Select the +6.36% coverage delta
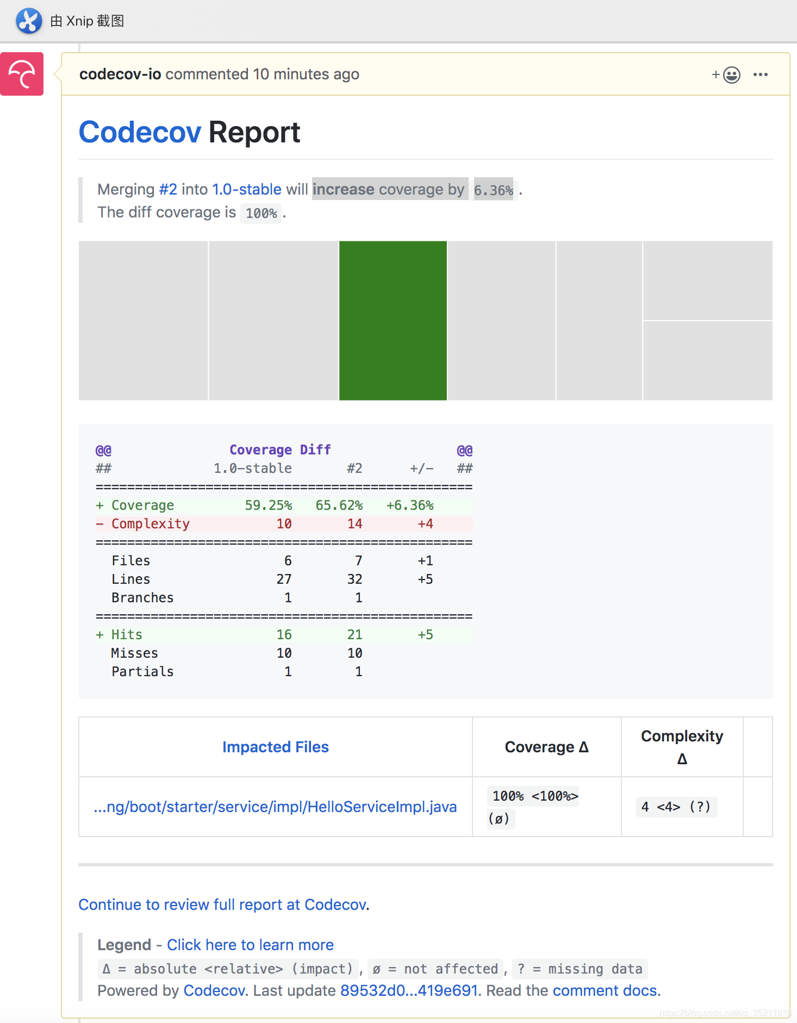The height and width of the screenshot is (1023, 797). point(410,506)
